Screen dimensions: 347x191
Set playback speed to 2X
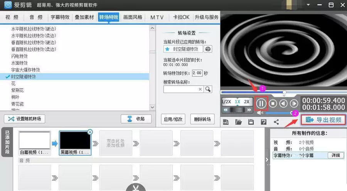tap(246, 102)
